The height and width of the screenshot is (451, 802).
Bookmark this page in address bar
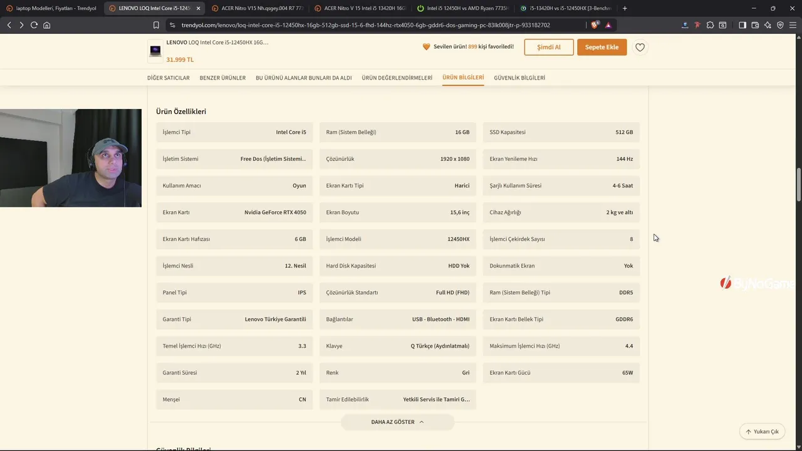(x=156, y=25)
